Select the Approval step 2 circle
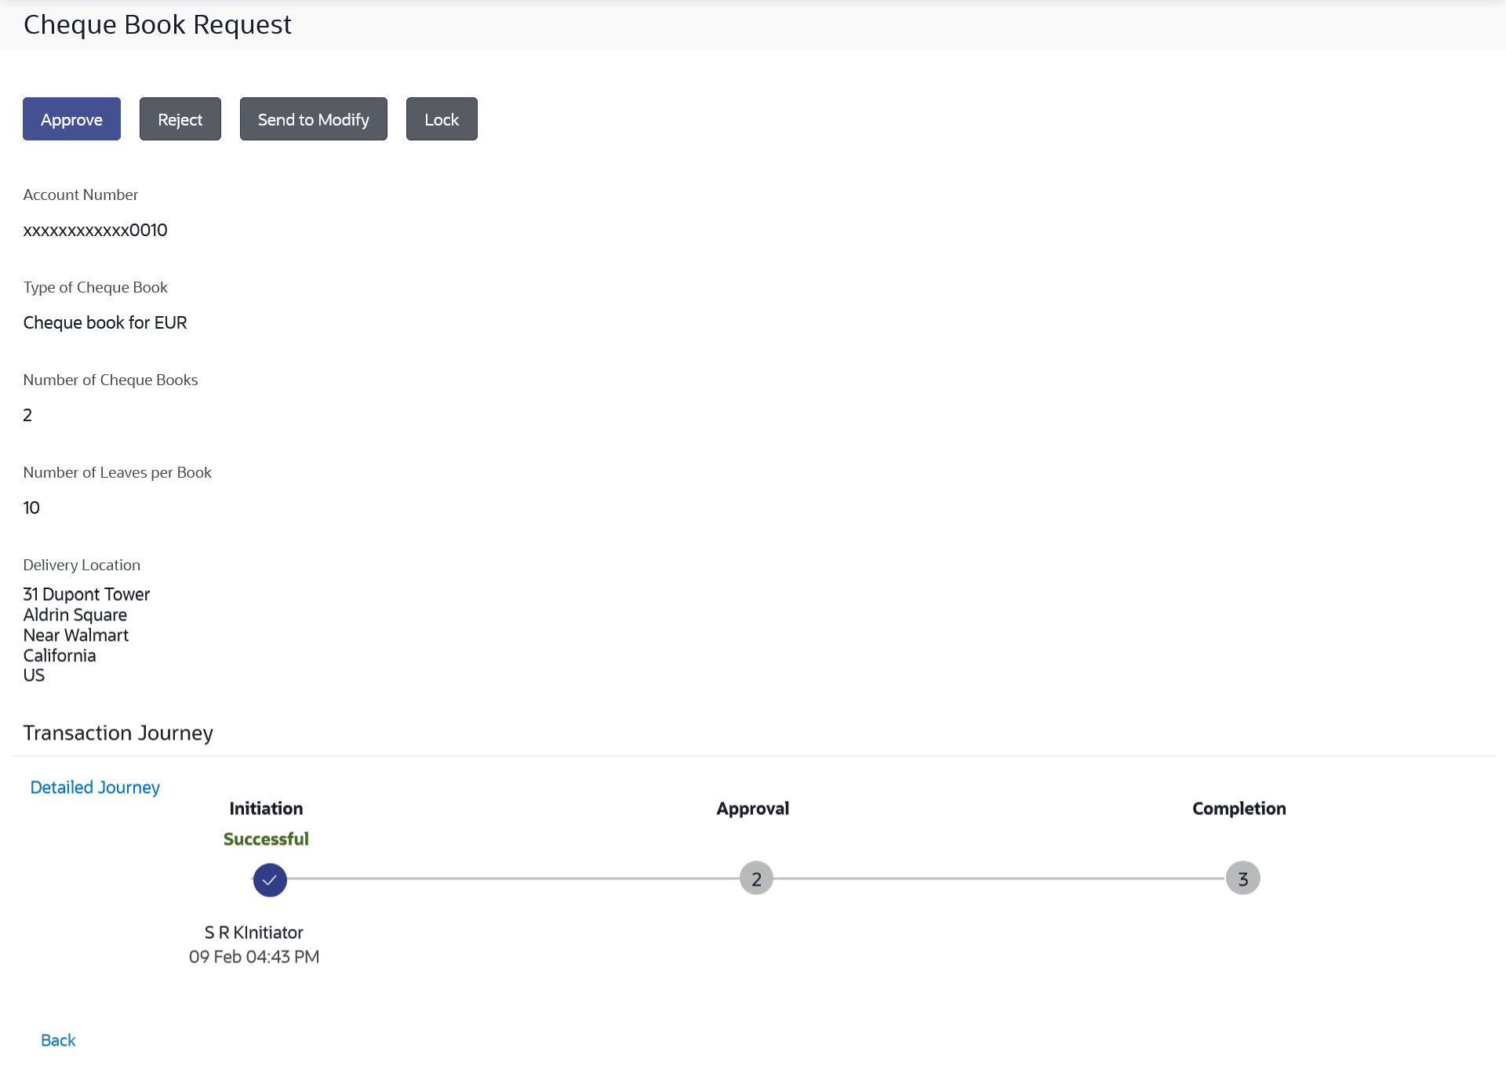The height and width of the screenshot is (1077, 1506). (756, 879)
